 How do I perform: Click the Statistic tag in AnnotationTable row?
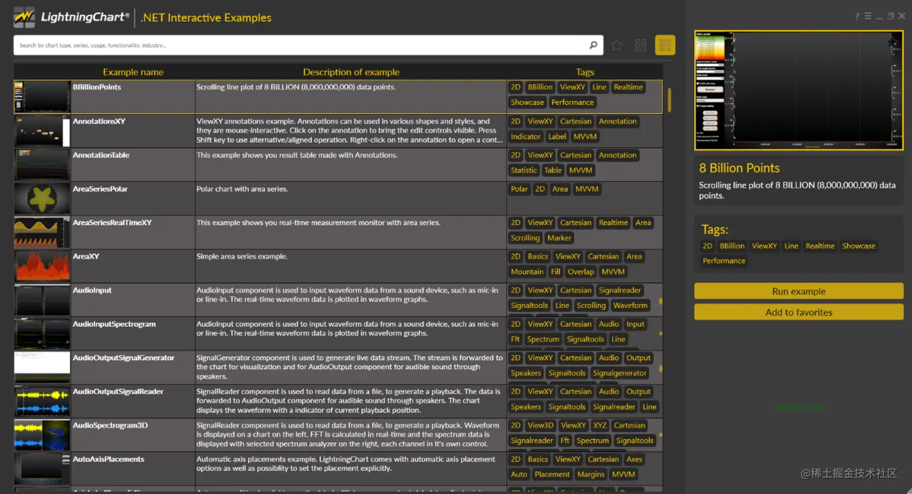tap(524, 170)
